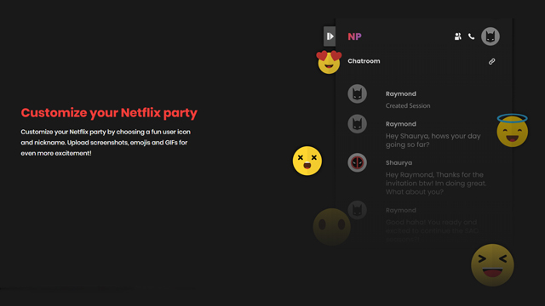Click the halo angel emoji
Screen dimensions: 545x306
coord(513,130)
